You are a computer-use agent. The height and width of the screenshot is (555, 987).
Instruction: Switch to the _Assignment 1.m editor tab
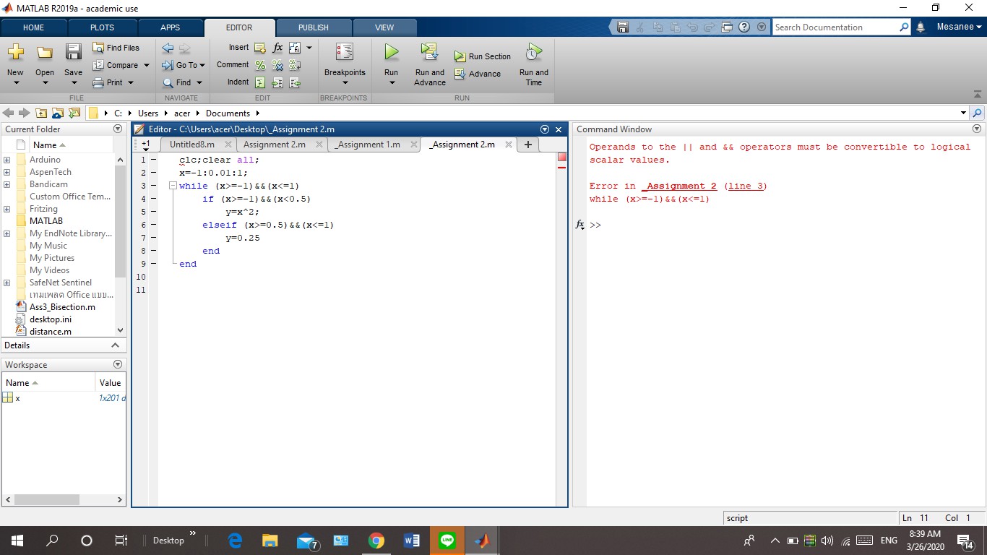pos(367,145)
